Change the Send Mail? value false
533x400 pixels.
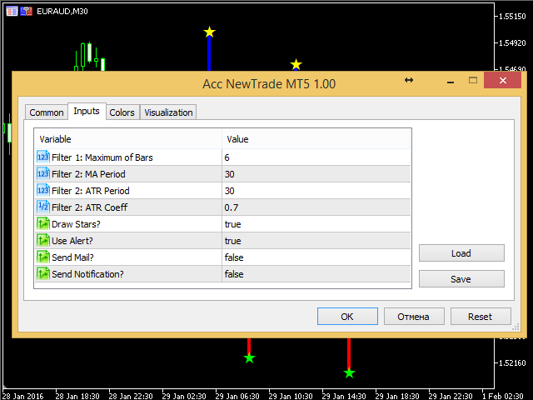click(316, 257)
